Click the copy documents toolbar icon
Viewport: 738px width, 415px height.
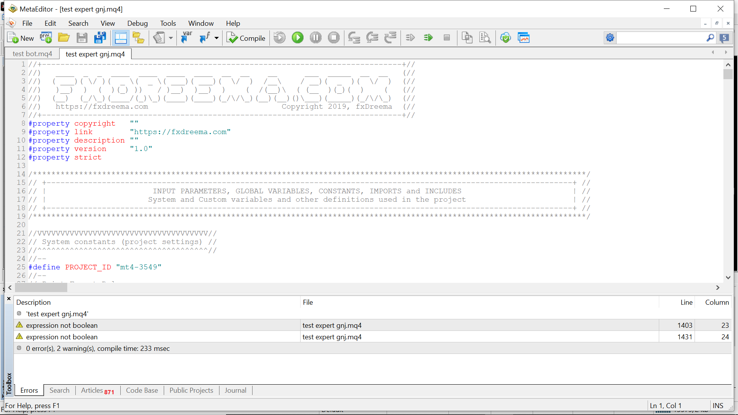point(467,38)
